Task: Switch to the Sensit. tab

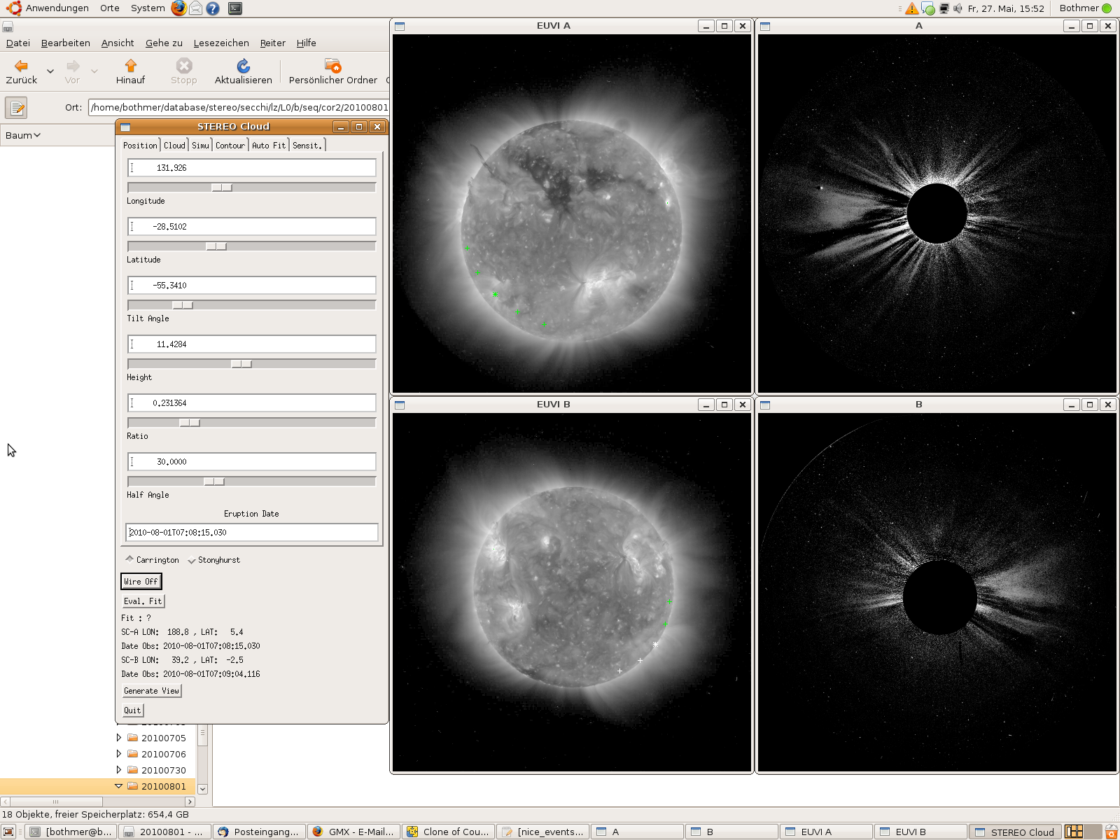Action: click(x=307, y=145)
